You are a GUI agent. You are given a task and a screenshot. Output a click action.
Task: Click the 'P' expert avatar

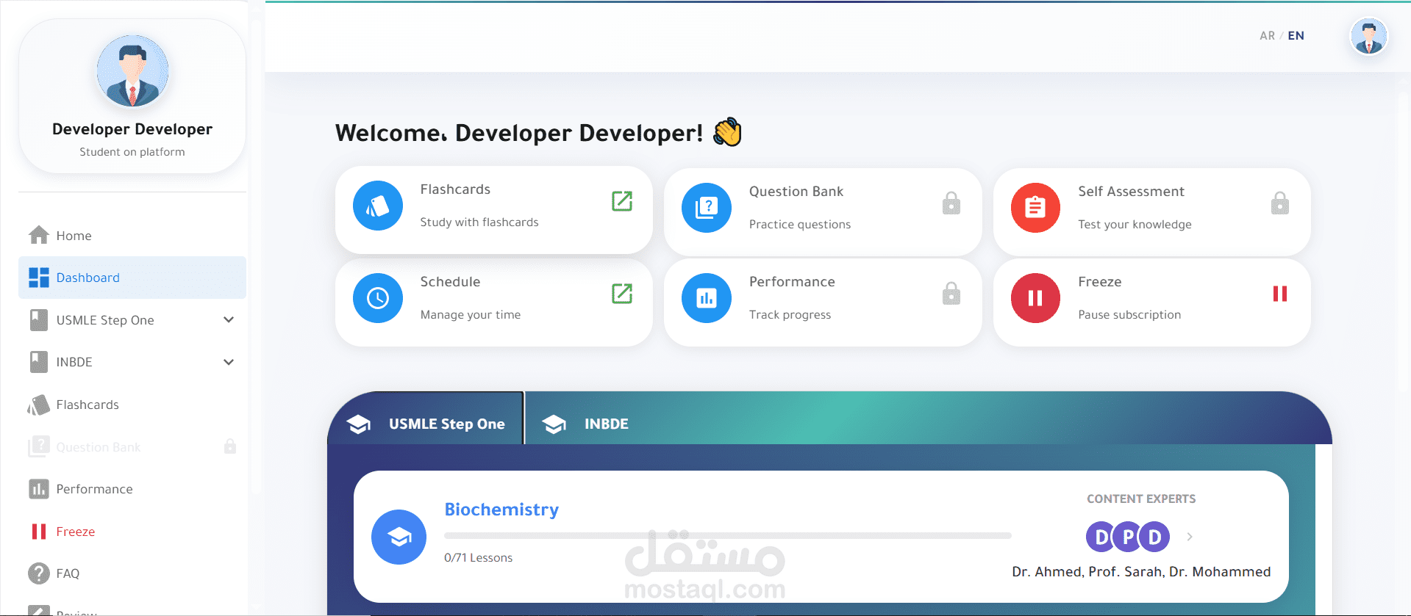coord(1127,537)
